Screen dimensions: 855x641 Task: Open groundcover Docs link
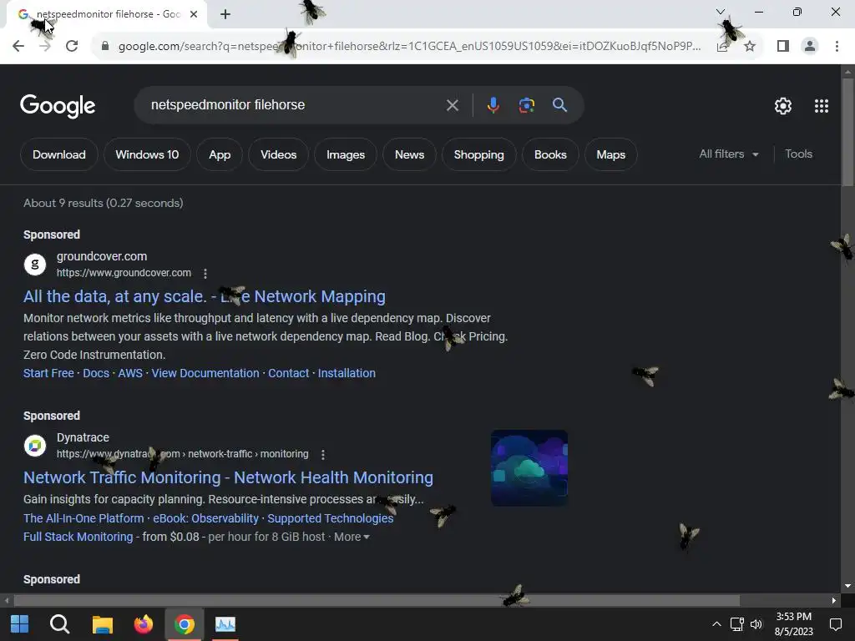coord(96,373)
